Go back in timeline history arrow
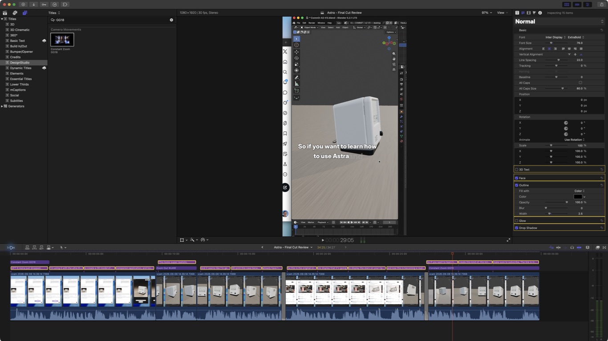This screenshot has width=608, height=341. (x=262, y=247)
